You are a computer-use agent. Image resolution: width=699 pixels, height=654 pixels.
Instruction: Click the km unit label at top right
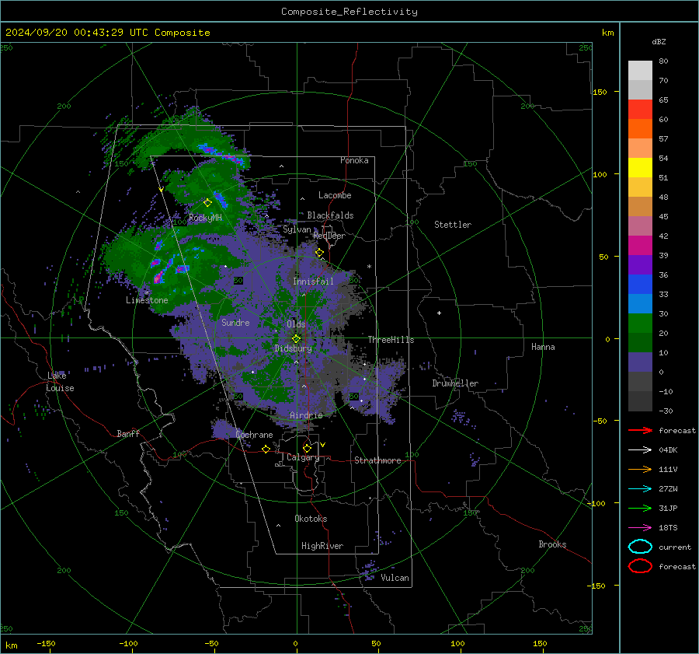[x=607, y=33]
